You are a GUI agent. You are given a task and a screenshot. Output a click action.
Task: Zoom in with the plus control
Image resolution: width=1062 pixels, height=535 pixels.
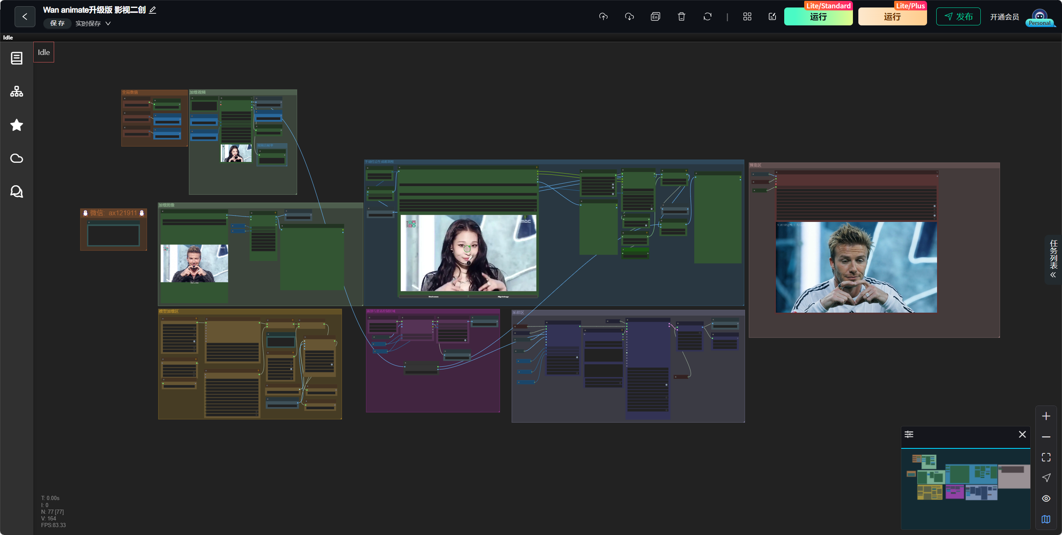pos(1046,416)
